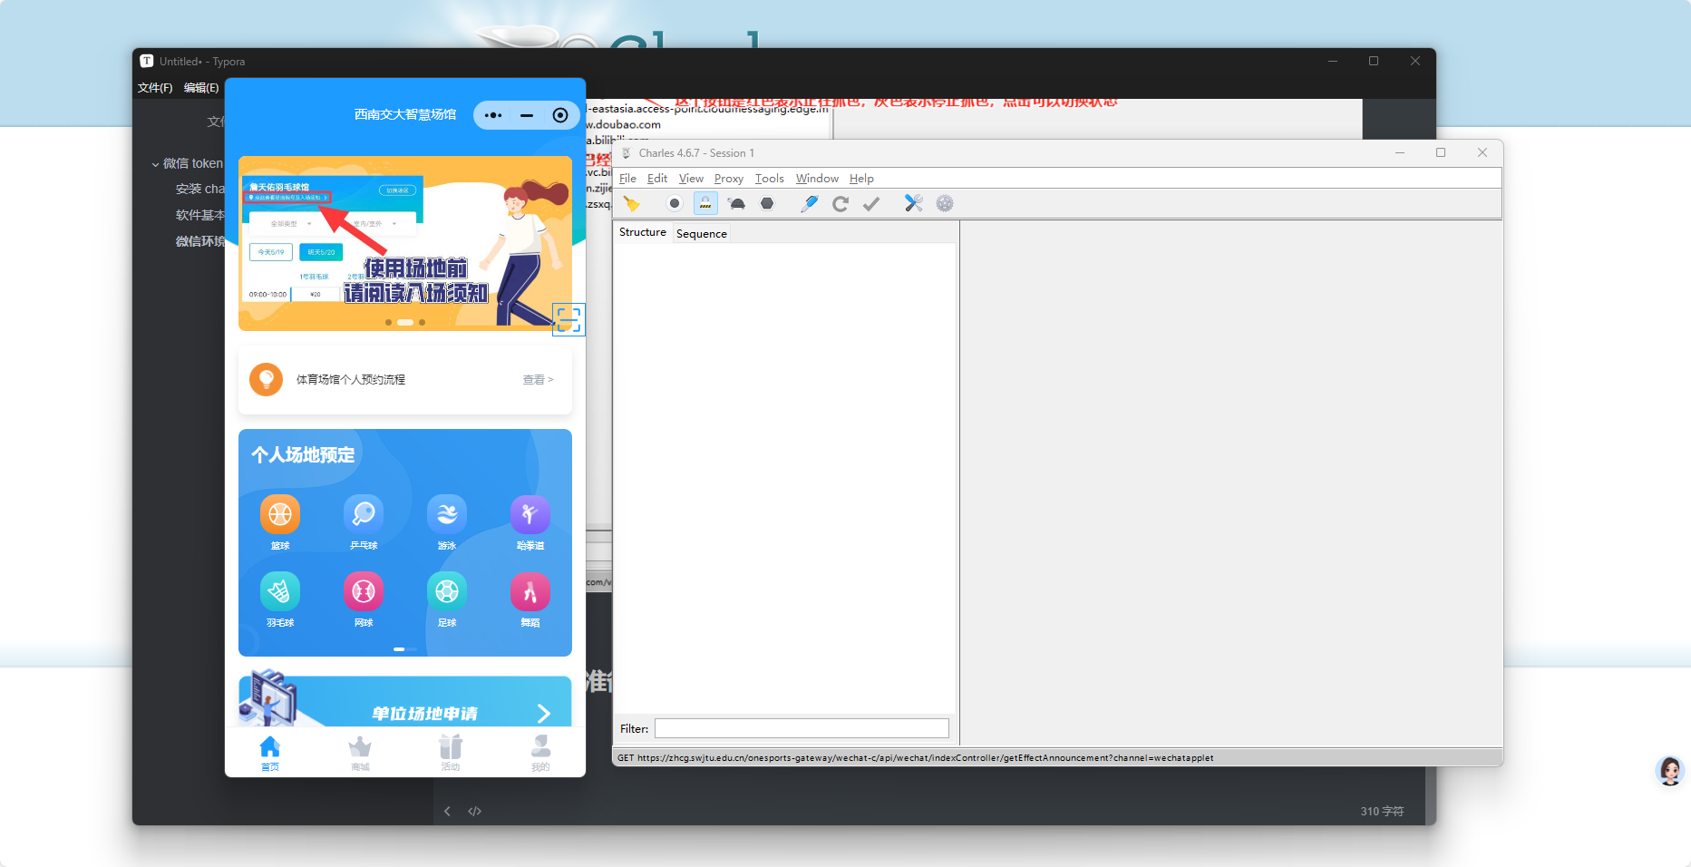Click the avatar assistant icon at right edge
This screenshot has width=1691, height=867.
point(1670,771)
